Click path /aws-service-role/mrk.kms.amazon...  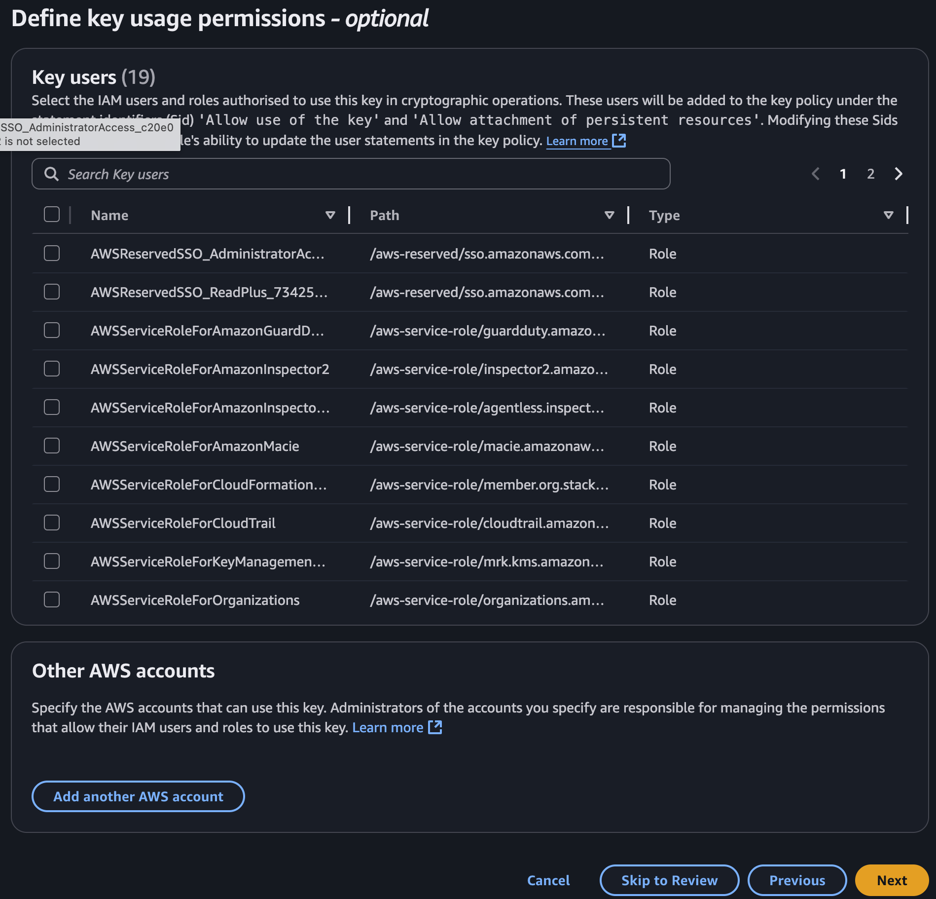[487, 562]
